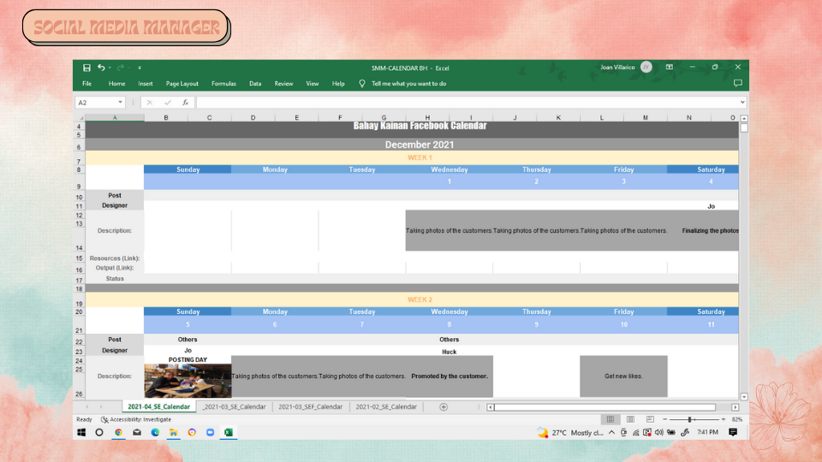This screenshot has width=822, height=462.
Task: Add a new sheet with the plus icon
Action: click(444, 407)
